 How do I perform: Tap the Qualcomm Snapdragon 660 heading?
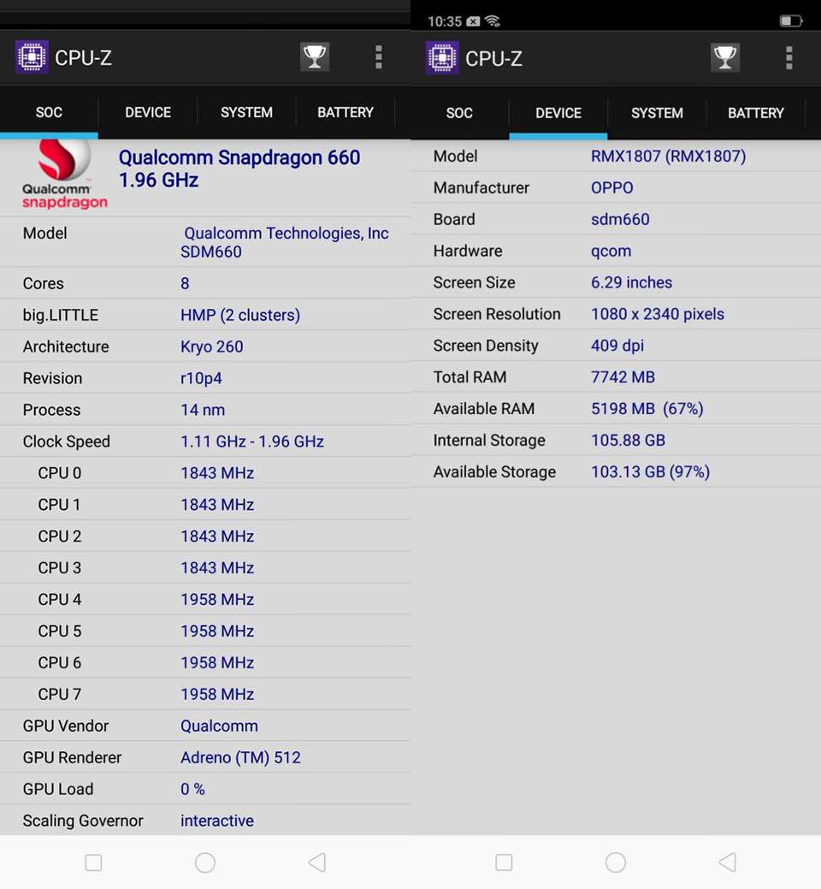pyautogui.click(x=239, y=169)
